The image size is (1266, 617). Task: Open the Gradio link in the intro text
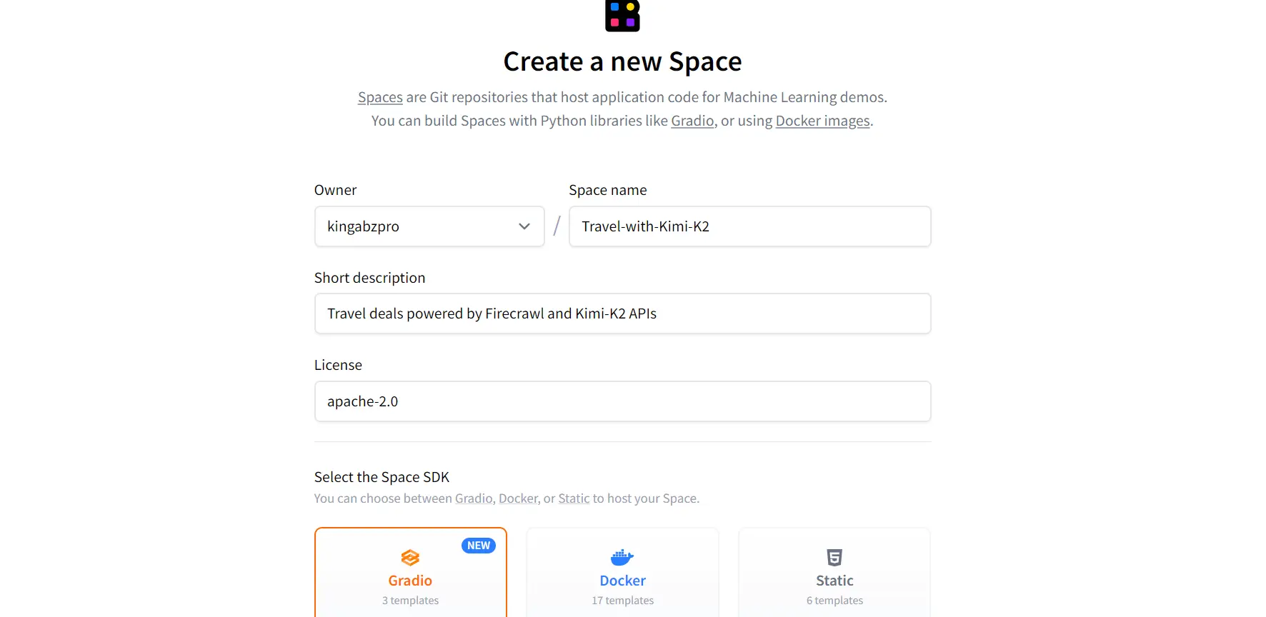(692, 121)
